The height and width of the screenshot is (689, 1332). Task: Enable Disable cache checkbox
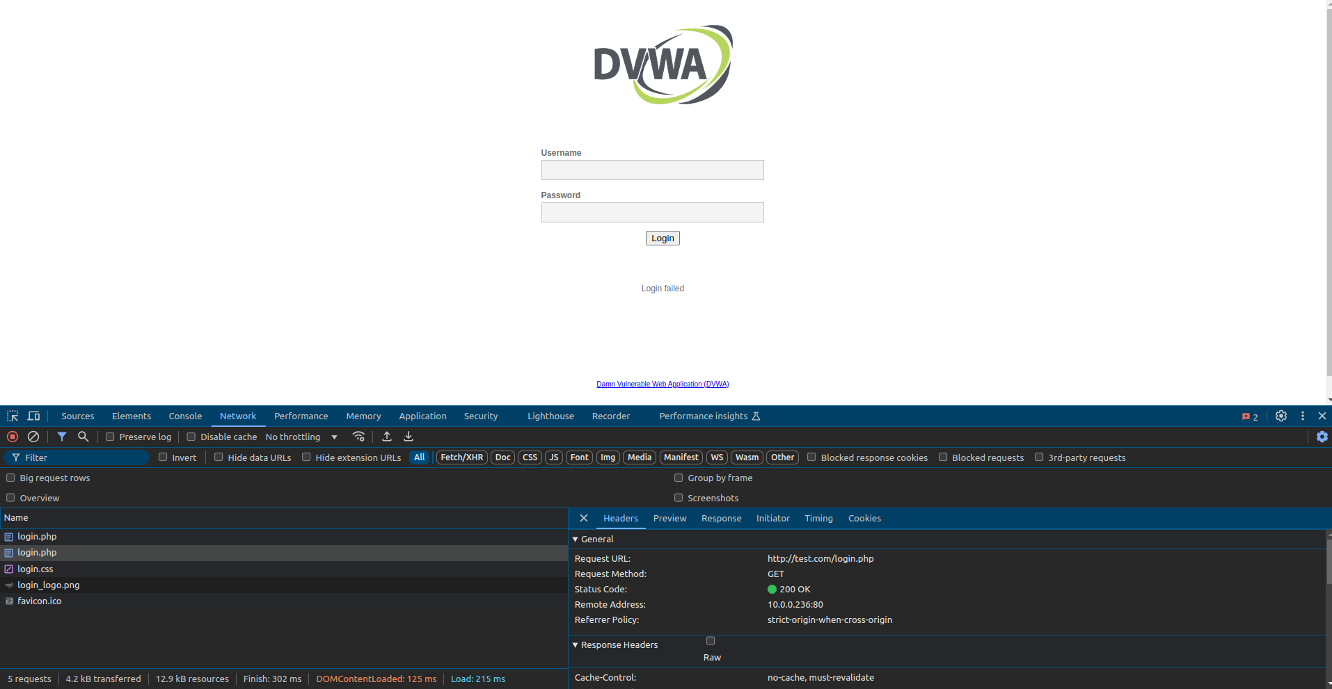191,437
